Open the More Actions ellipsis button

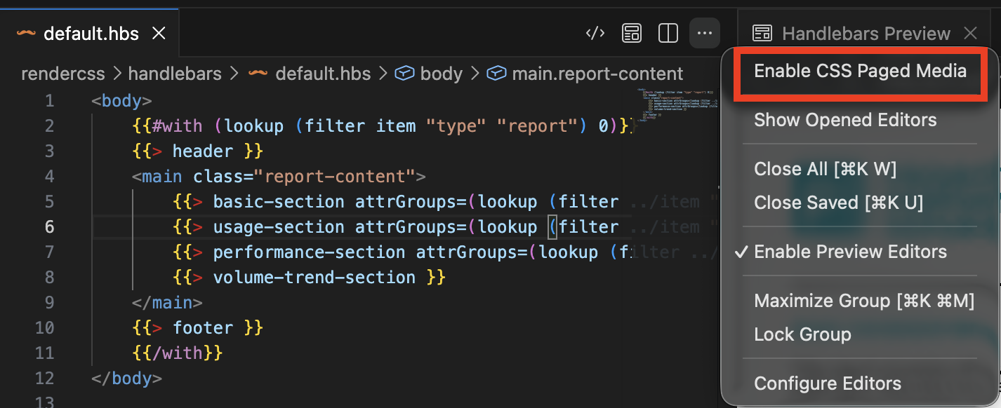[705, 33]
